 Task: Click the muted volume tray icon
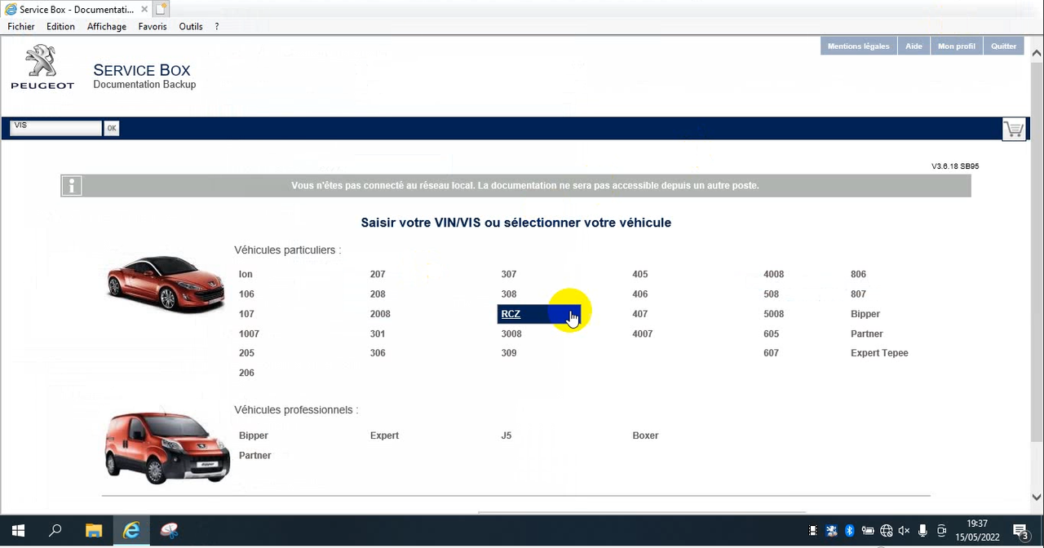click(x=905, y=531)
